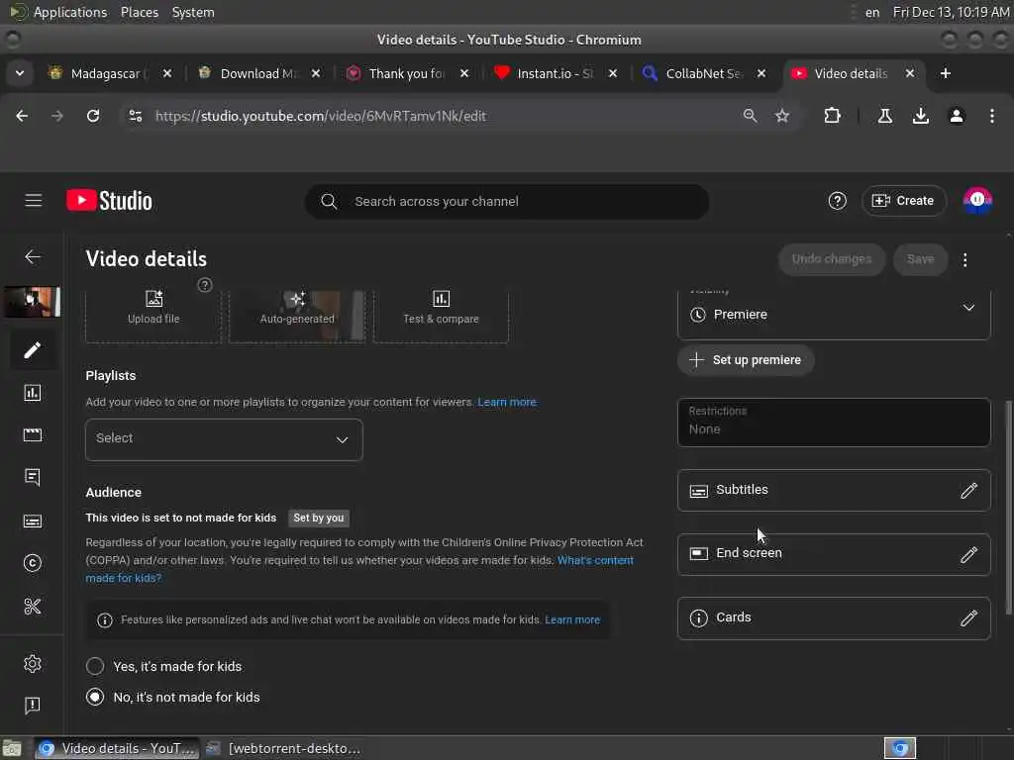Image resolution: width=1014 pixels, height=760 pixels.
Task: Open Chrome Labs flask icon
Action: (x=884, y=116)
